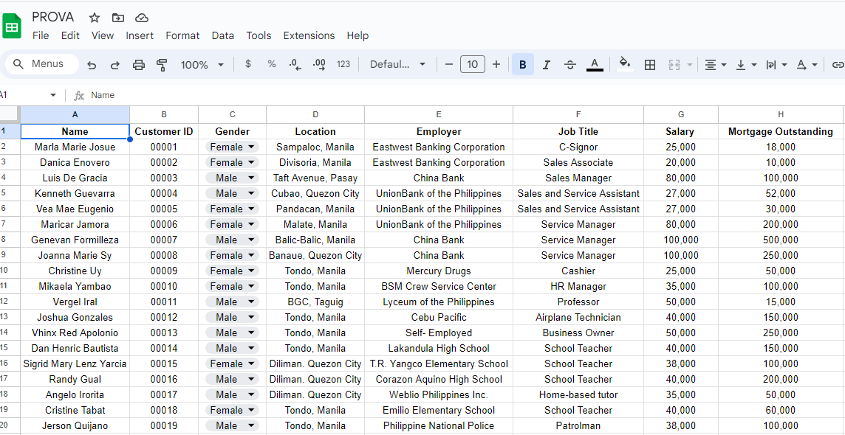The image size is (845, 435).
Task: Click the insert link icon
Action: (838, 65)
